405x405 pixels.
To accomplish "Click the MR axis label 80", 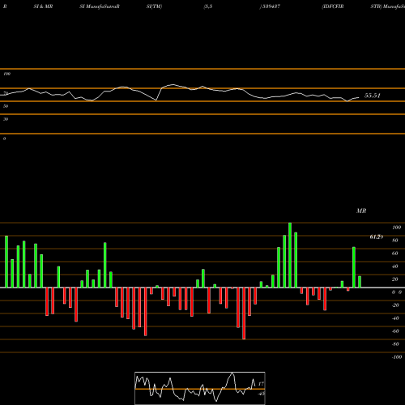I will point(394,241).
